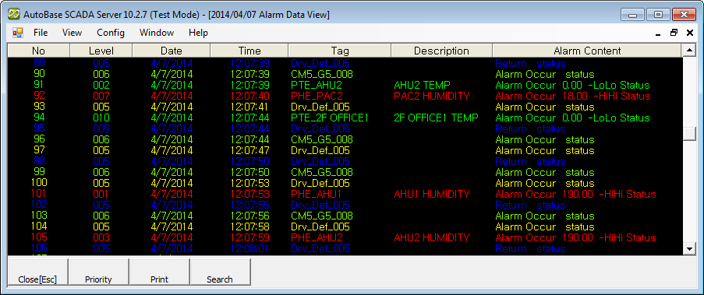Click time 12:07:47 in row 97
The image size is (704, 295).
tap(249, 151)
